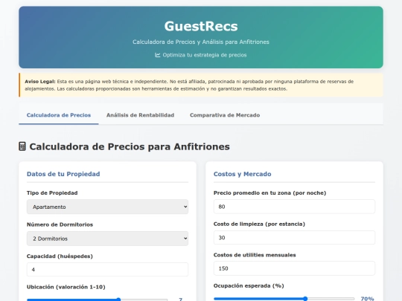Viewport: 402px width, 301px height.
Task: Click the Ocupación esperada slider
Action: click(284, 299)
